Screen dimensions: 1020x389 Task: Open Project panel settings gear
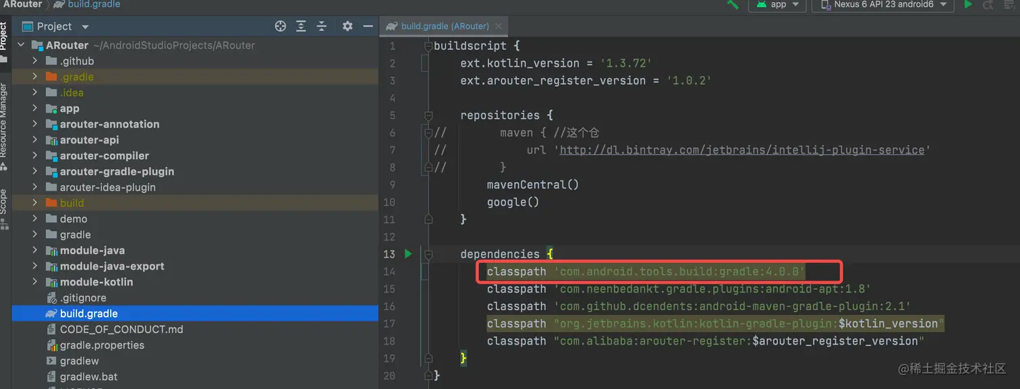click(347, 26)
